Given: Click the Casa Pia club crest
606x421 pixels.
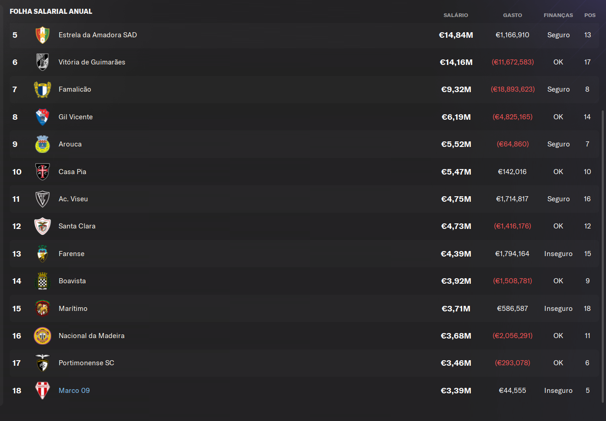Looking at the screenshot, I should [42, 172].
